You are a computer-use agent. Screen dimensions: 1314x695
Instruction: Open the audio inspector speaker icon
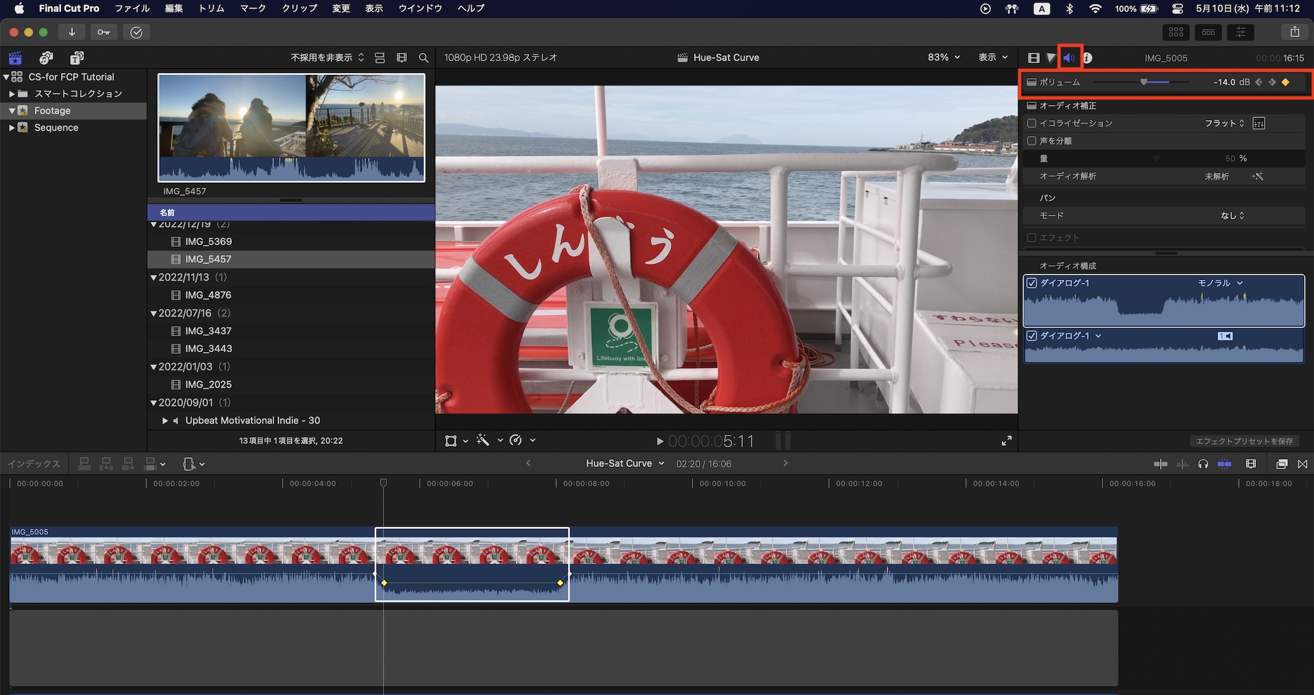pyautogui.click(x=1069, y=58)
